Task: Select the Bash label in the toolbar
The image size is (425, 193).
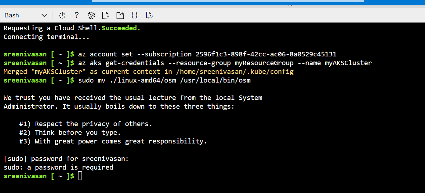Action: (x=11, y=15)
